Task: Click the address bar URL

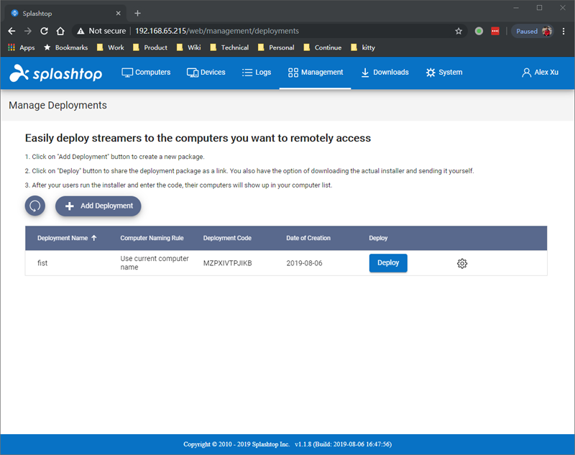Action: (x=217, y=31)
